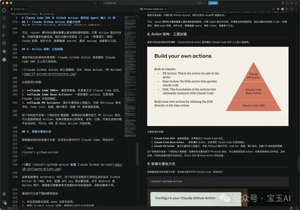
Task: Toggle the bottom panel layout icon
Action: pos(292,3)
